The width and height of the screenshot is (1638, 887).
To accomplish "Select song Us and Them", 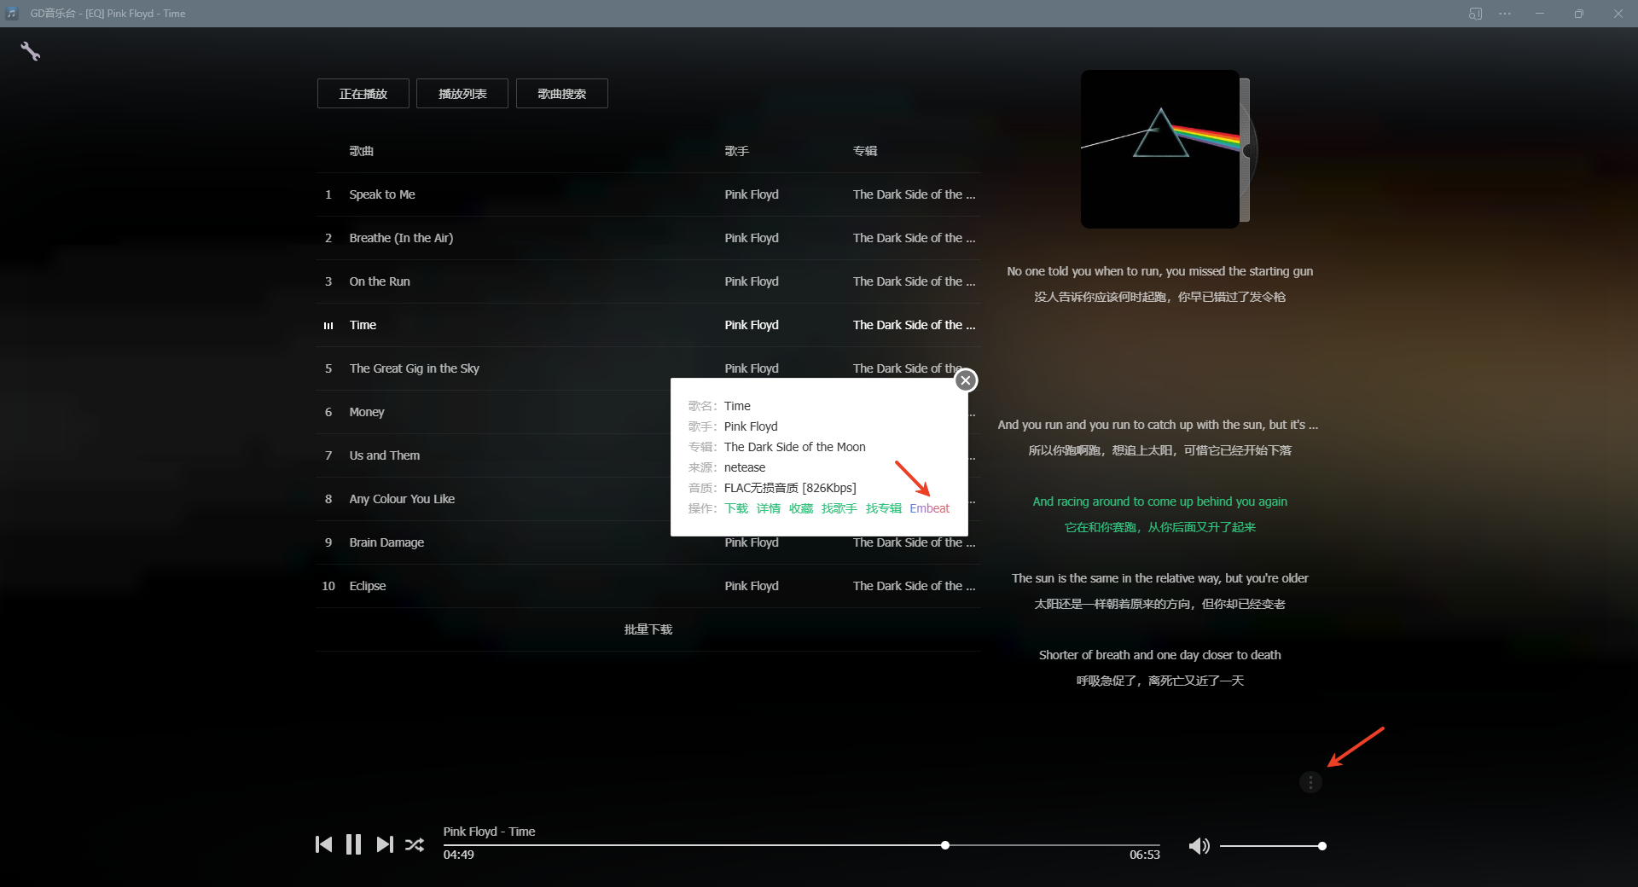I will [385, 455].
